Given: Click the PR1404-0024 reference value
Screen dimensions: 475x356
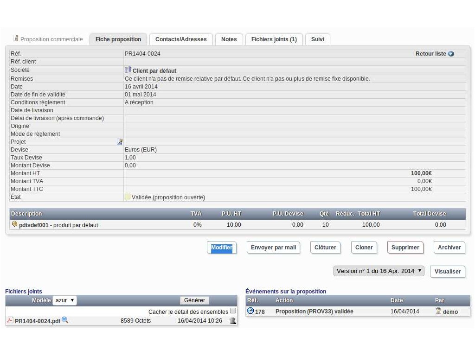Looking at the screenshot, I should click(x=142, y=54).
